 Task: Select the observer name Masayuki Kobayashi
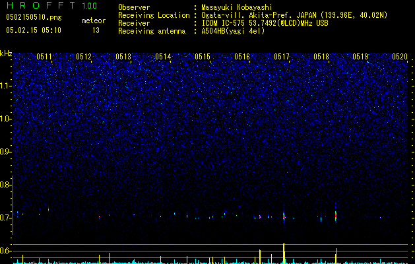(x=237, y=7)
